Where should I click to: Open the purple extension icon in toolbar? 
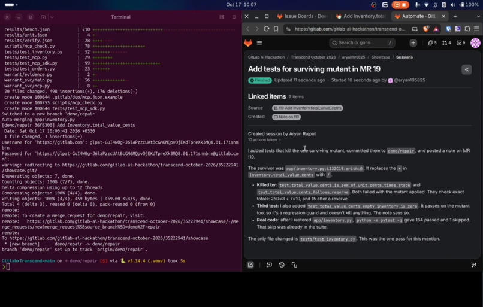pos(458,29)
